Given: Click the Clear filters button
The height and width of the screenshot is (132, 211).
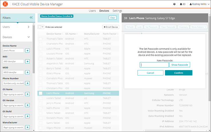Looking at the screenshot, I should click(x=113, y=18).
